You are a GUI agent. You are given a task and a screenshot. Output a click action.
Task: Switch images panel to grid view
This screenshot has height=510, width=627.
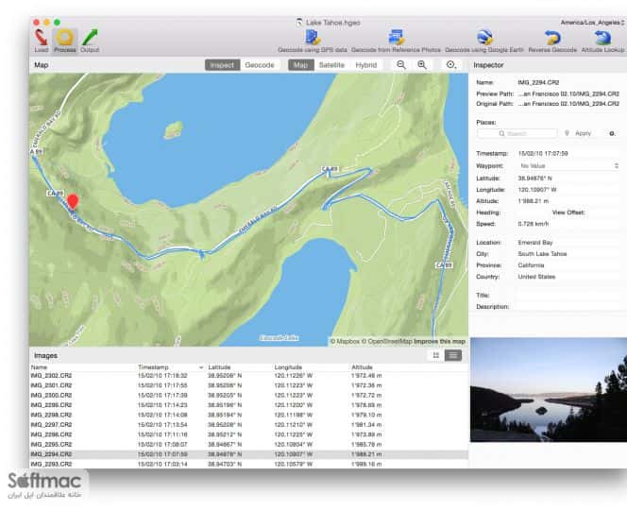click(x=436, y=355)
